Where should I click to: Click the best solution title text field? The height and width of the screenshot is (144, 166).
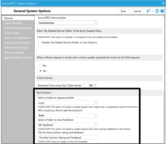(x=68, y=138)
